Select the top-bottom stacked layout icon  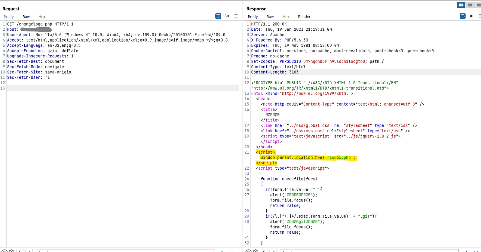pyautogui.click(x=470, y=5)
